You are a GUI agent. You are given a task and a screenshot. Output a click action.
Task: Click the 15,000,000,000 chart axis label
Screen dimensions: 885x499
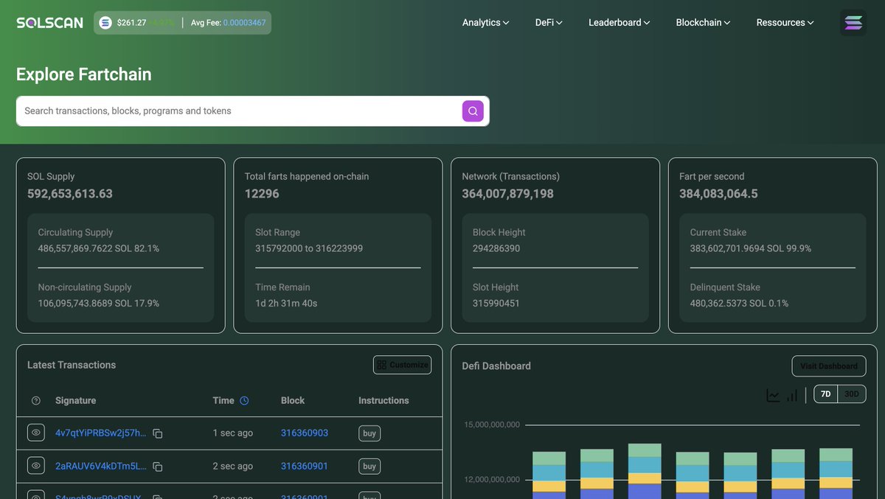coord(492,425)
